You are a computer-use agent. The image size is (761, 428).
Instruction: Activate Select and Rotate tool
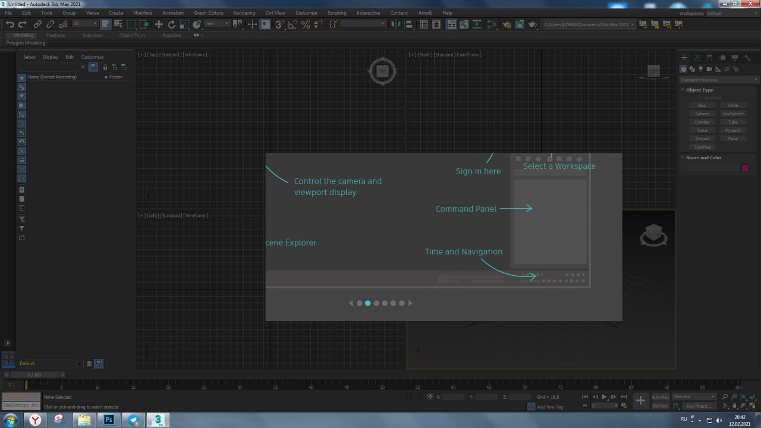(171, 24)
